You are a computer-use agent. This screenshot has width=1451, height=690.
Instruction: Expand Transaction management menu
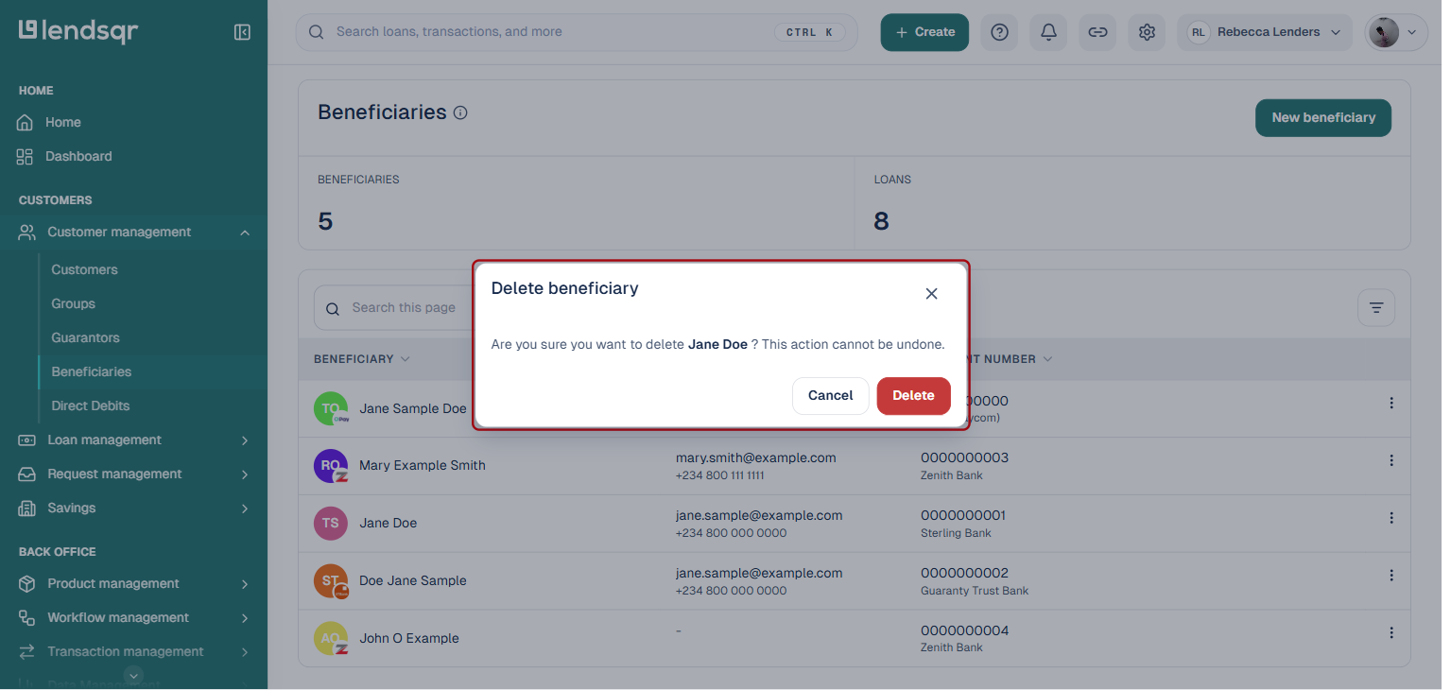pos(245,652)
